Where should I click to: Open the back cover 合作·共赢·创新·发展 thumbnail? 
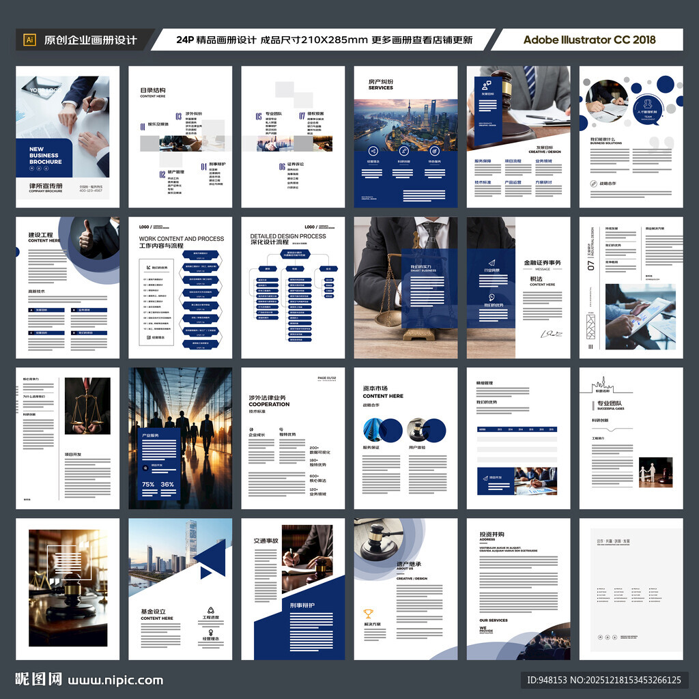(631, 589)
